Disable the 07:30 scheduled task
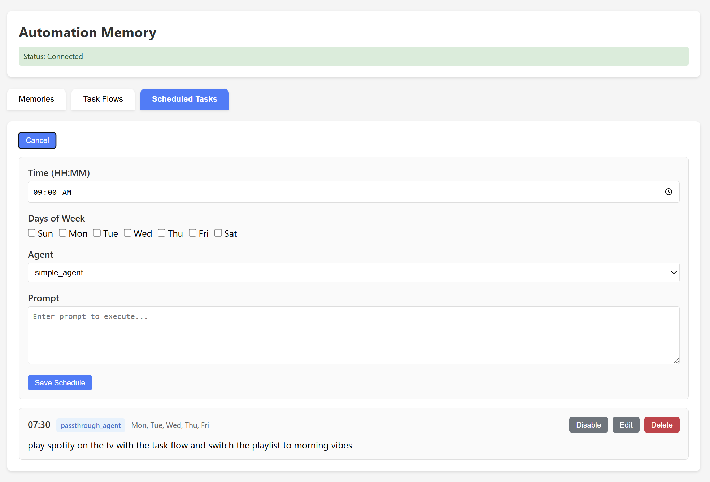This screenshot has height=482, width=710. tap(588, 425)
